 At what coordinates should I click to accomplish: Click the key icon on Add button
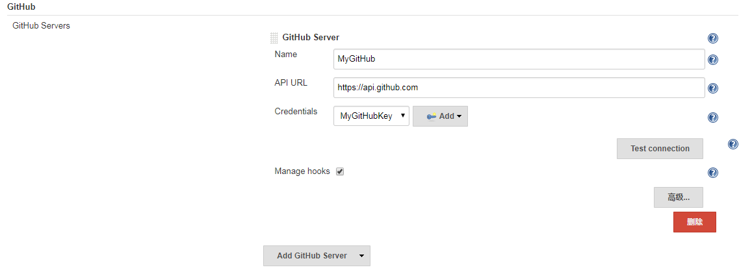point(431,117)
